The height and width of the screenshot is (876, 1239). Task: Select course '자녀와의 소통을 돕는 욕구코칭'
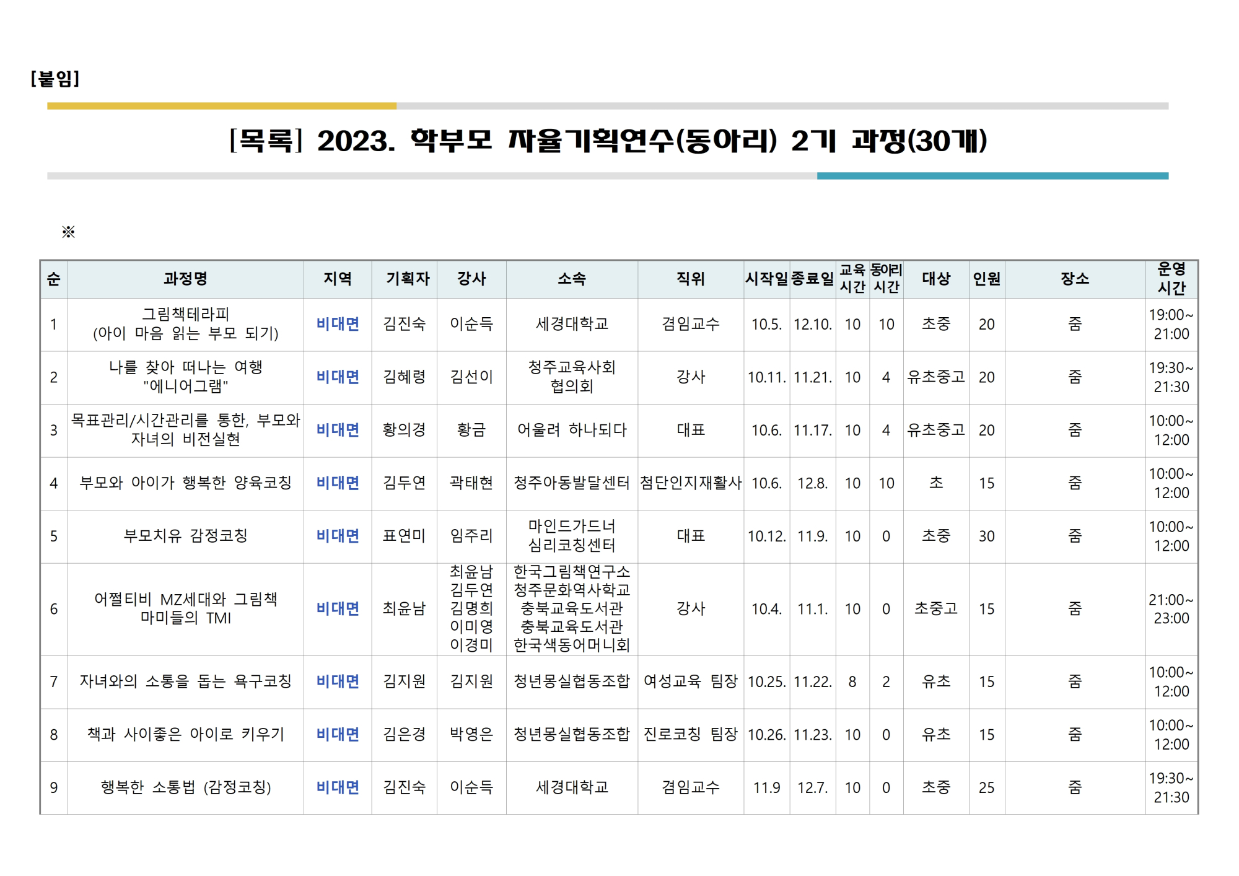186,681
